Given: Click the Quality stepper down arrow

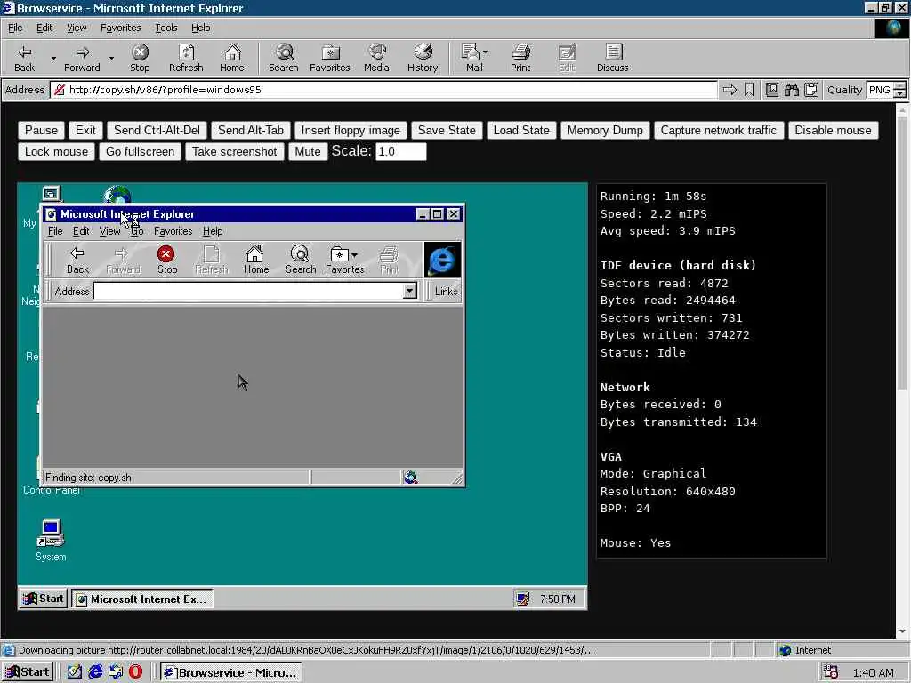Looking at the screenshot, I should click(x=900, y=94).
